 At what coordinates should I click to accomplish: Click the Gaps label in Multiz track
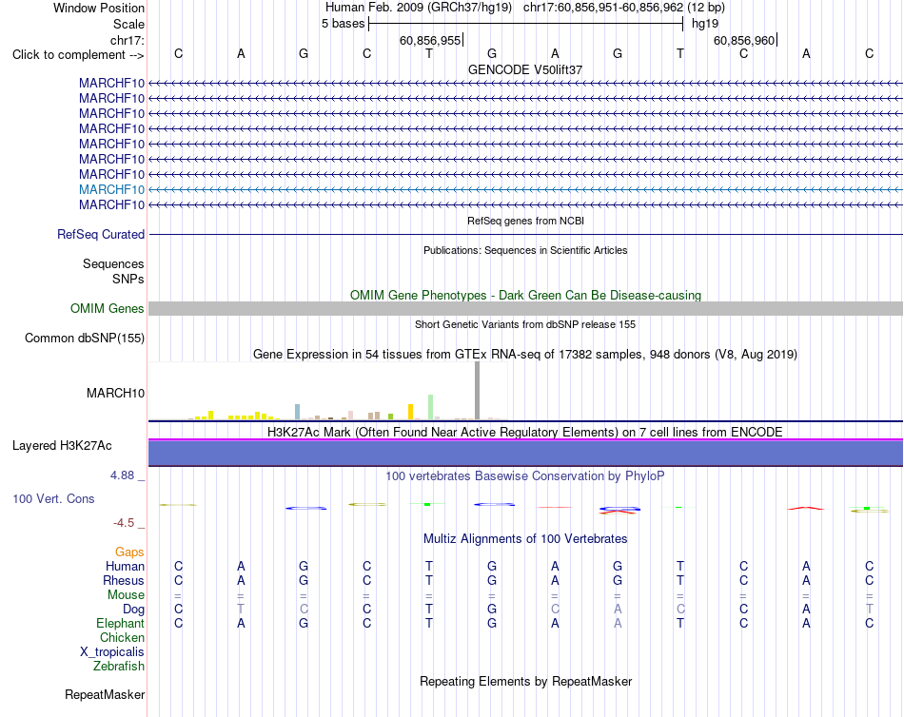coord(129,552)
